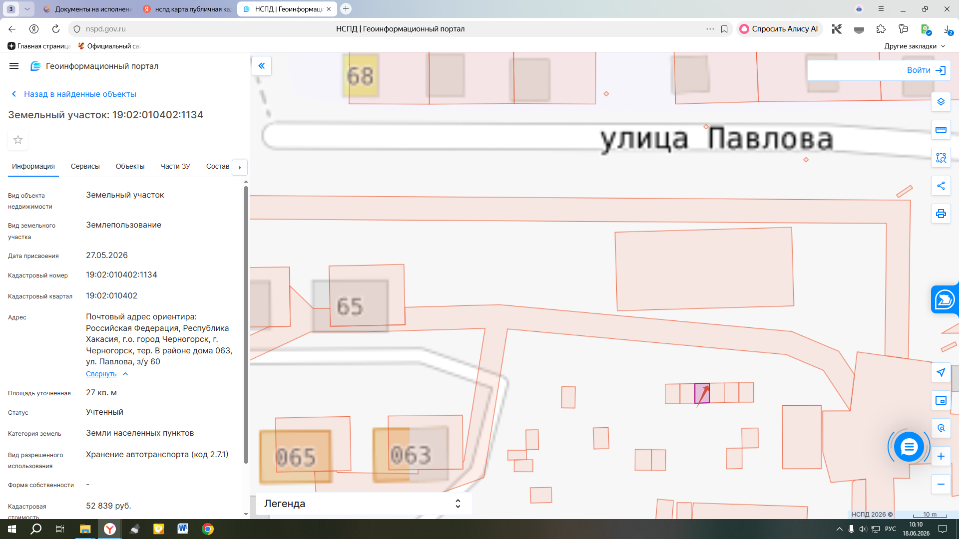Open Windows notifications center
Screen dimensions: 959x539
[x=943, y=529]
